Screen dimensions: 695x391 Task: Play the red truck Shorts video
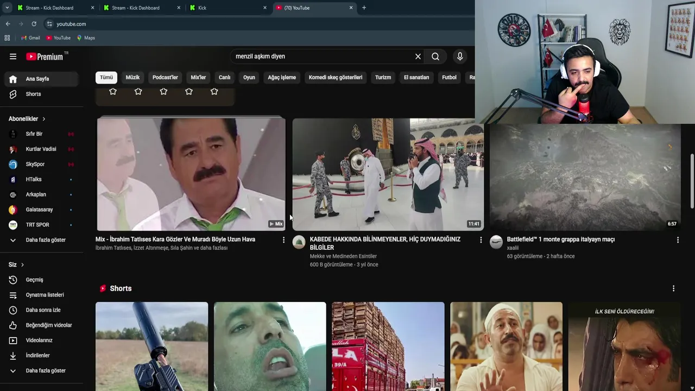[x=388, y=346]
